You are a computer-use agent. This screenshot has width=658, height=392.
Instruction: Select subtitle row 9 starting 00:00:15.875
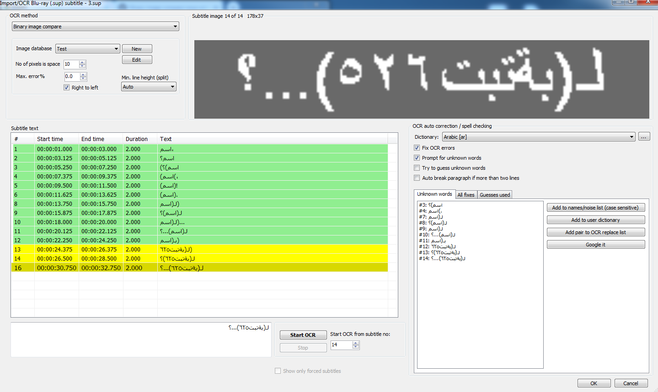click(199, 213)
